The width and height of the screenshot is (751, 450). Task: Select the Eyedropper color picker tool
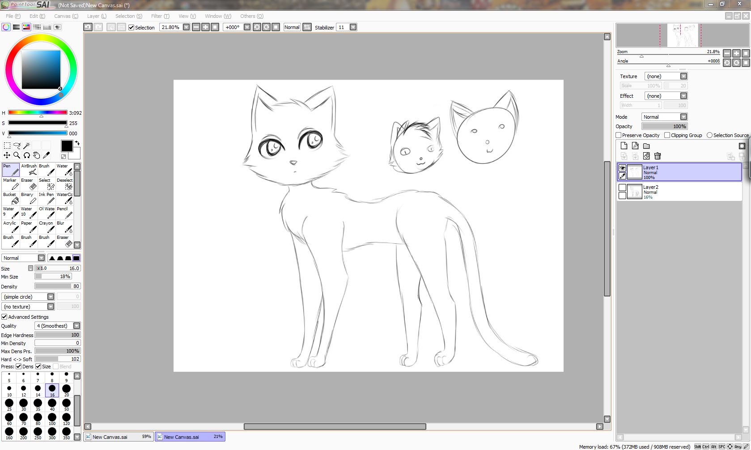point(46,155)
